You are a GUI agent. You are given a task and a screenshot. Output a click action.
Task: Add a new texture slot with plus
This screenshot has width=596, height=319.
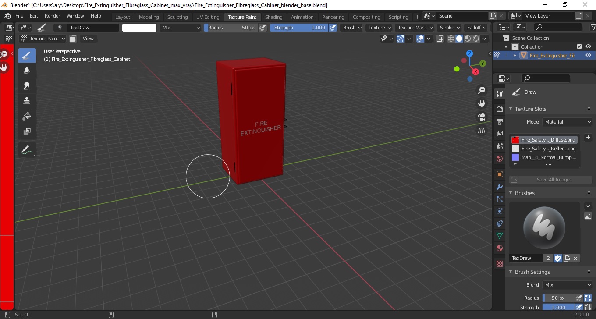(588, 138)
